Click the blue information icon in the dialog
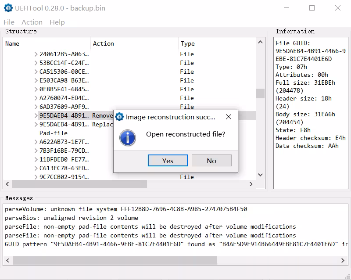351x280 pixels. pos(128,138)
